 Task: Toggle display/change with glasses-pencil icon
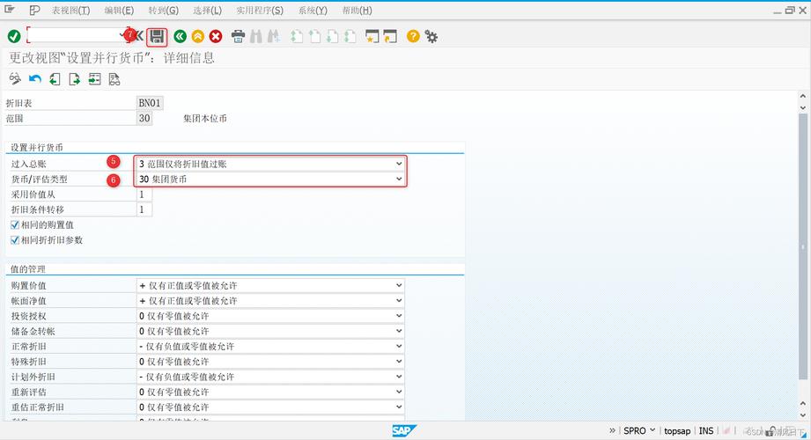click(x=15, y=78)
